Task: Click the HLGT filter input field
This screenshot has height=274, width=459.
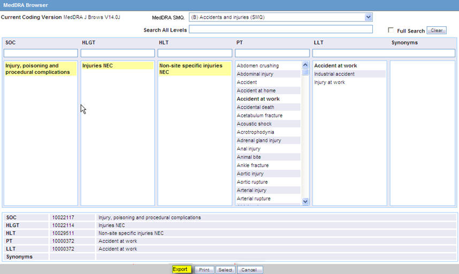Action: (x=118, y=53)
